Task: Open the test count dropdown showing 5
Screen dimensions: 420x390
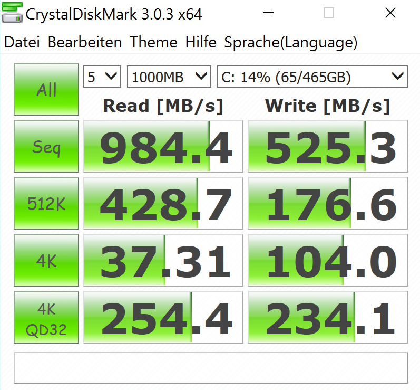Action: tap(102, 77)
